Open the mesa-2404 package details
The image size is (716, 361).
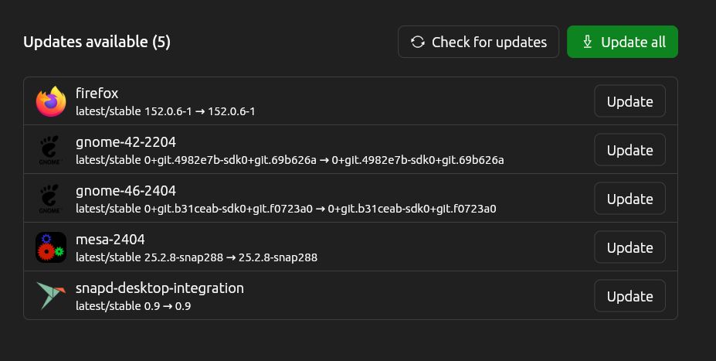110,240
